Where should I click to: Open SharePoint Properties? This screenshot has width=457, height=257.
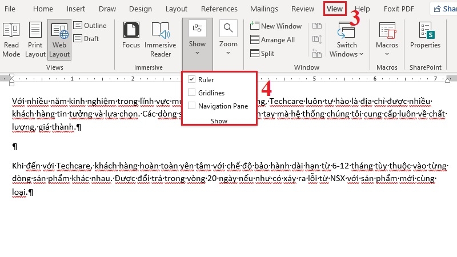click(x=425, y=35)
